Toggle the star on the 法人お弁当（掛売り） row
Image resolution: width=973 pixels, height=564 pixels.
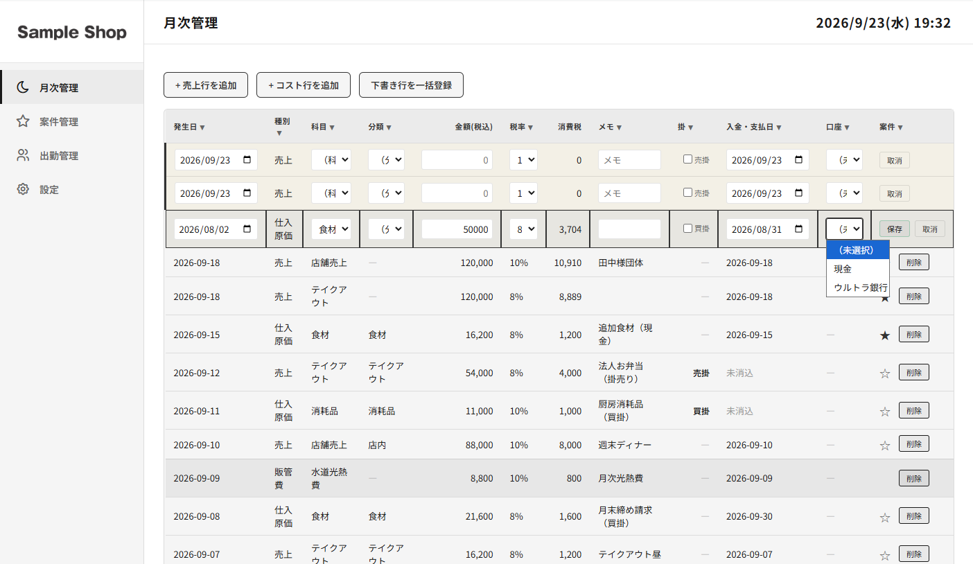pyautogui.click(x=885, y=373)
